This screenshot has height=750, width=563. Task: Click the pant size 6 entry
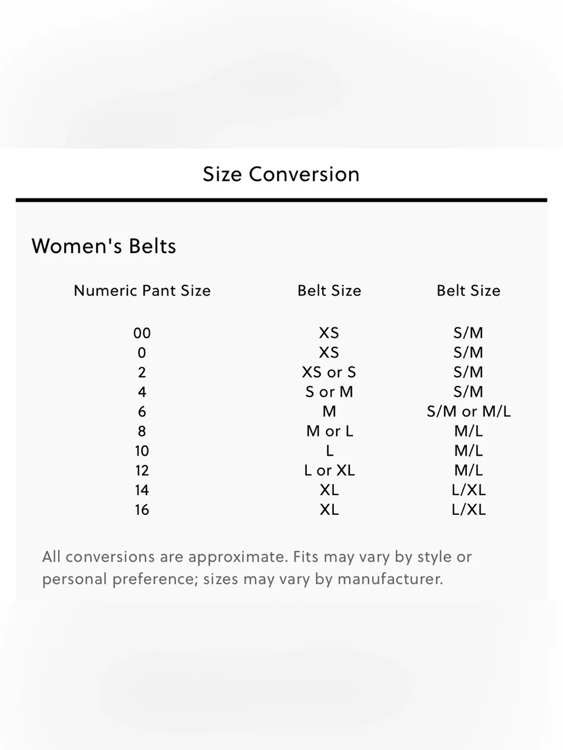click(142, 412)
